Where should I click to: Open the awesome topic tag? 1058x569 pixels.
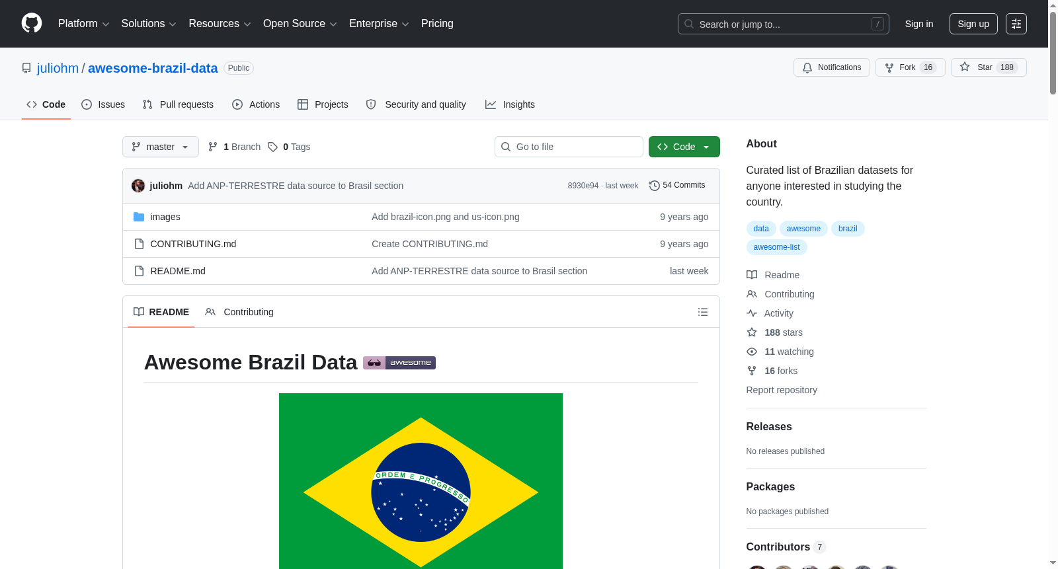[x=803, y=229]
